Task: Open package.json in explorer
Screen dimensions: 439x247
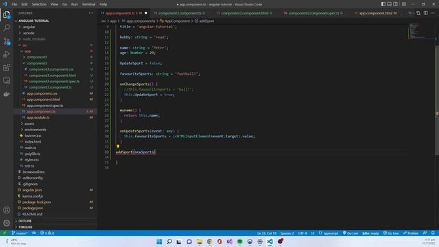Action: pyautogui.click(x=33, y=208)
